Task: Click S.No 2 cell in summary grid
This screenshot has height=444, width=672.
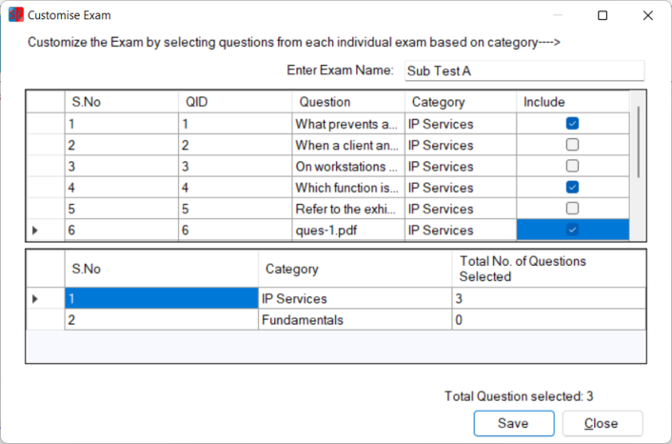Action: point(162,320)
